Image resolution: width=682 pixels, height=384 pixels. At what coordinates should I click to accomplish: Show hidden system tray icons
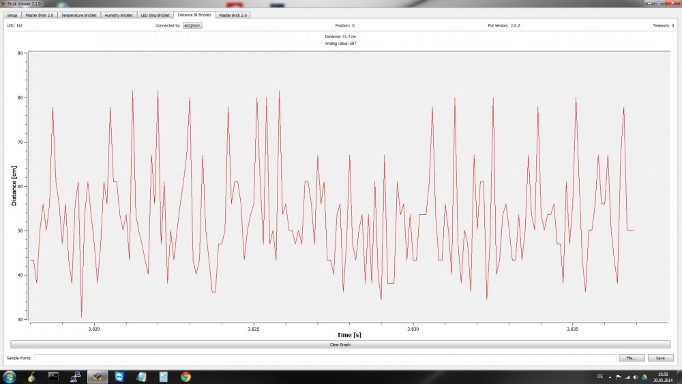click(x=610, y=376)
